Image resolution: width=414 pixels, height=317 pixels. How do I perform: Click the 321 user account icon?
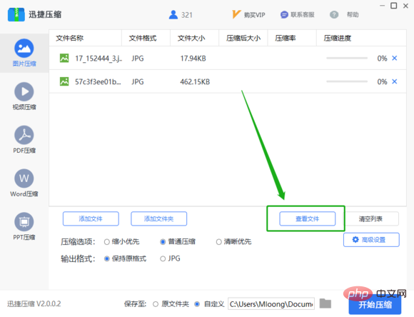click(173, 14)
